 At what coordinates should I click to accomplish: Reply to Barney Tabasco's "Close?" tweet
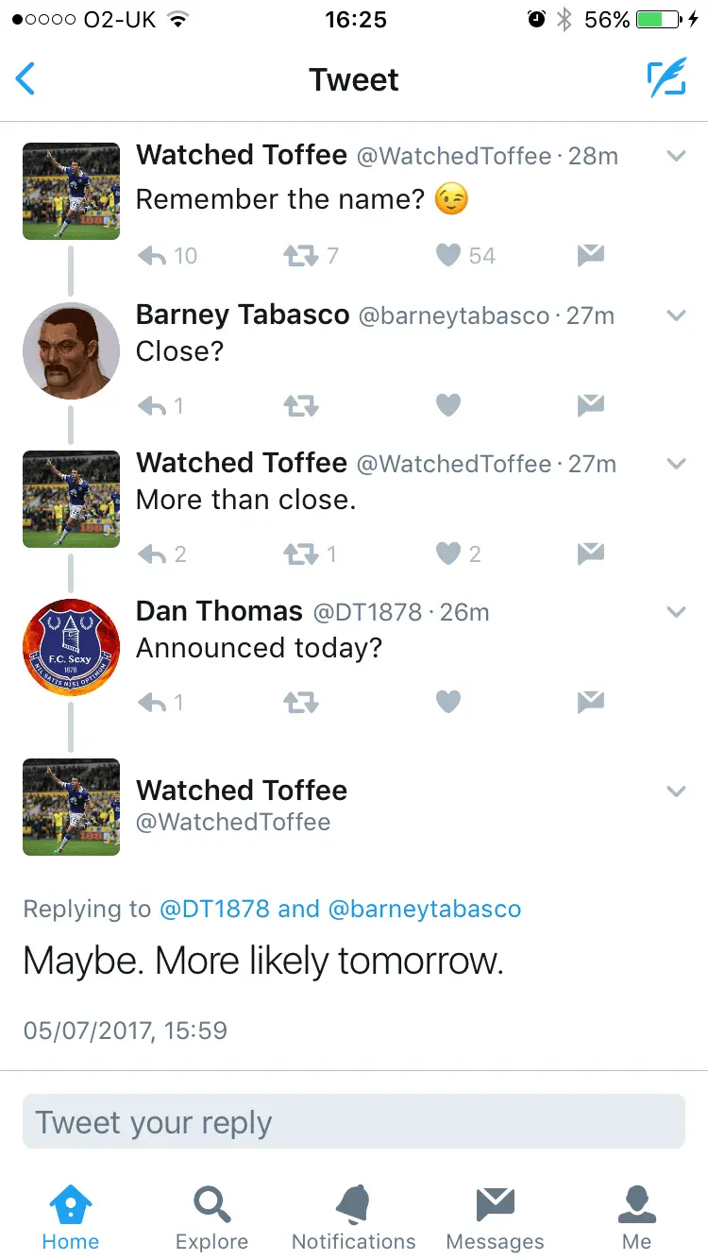(x=153, y=406)
